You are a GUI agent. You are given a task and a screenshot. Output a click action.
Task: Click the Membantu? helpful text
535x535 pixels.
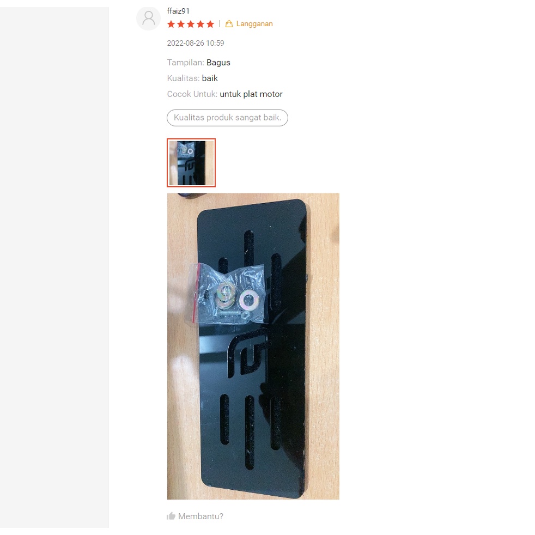200,516
